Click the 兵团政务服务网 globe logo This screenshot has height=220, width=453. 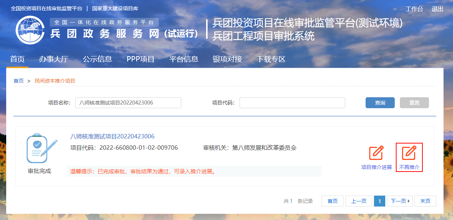click(30, 30)
